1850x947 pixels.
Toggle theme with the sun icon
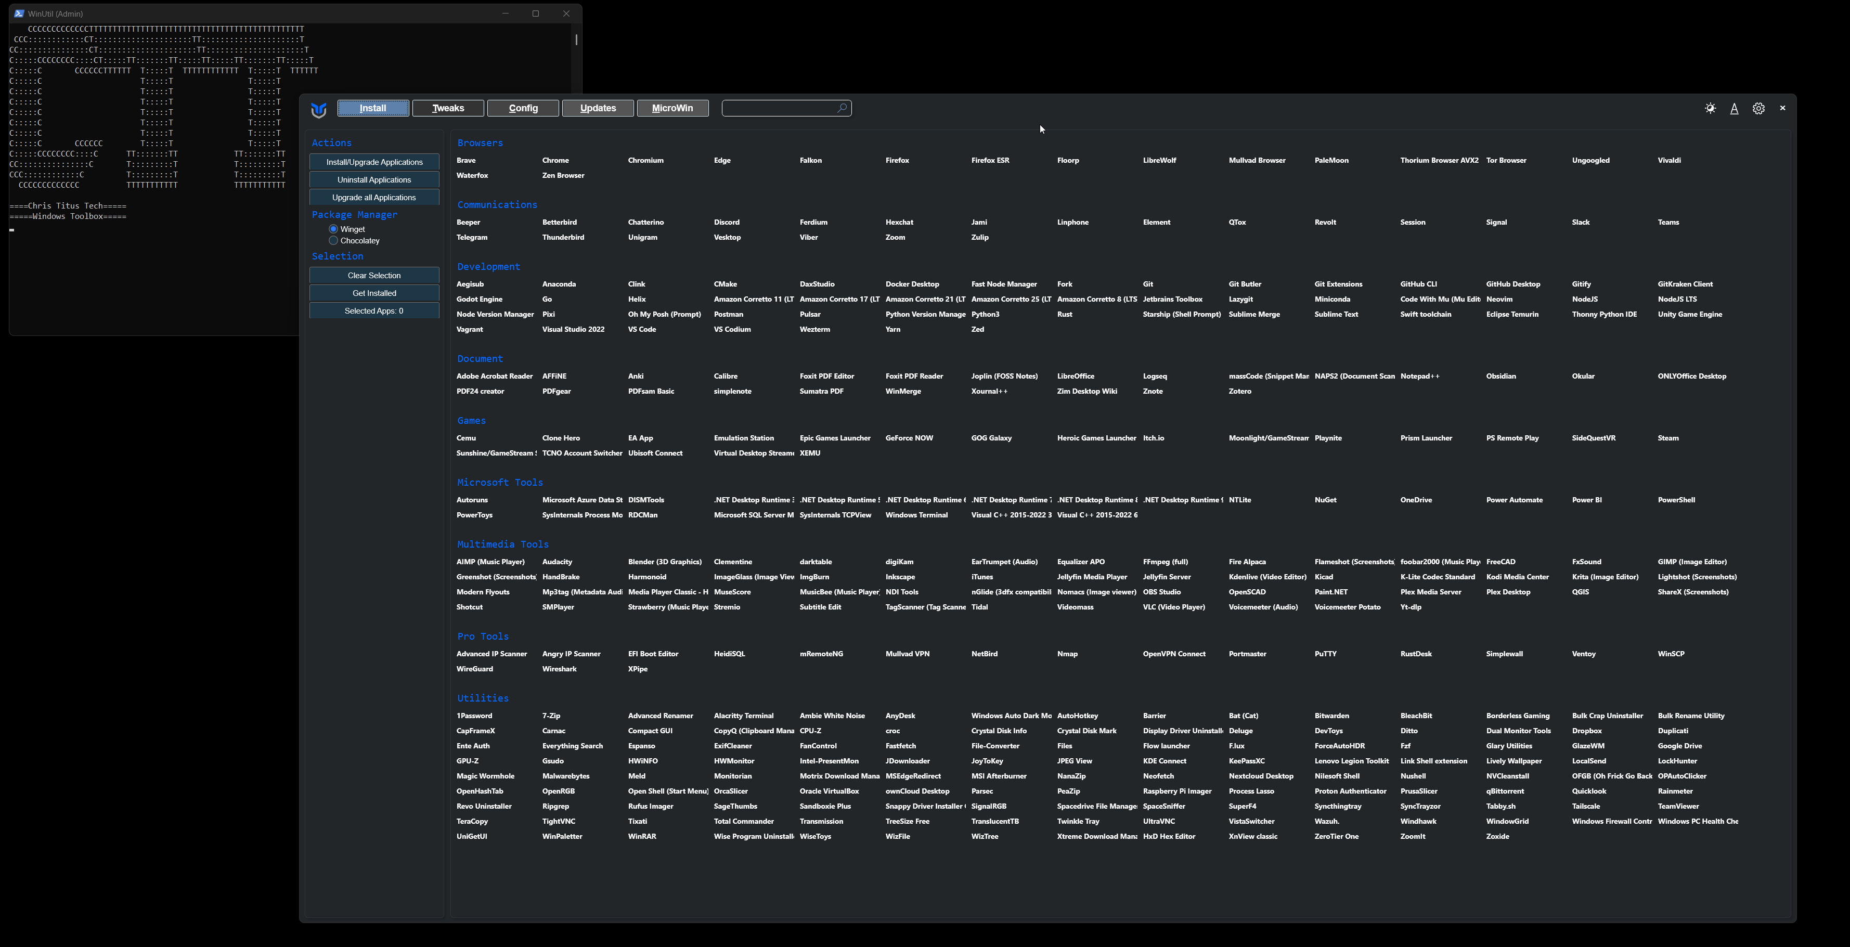click(x=1710, y=108)
